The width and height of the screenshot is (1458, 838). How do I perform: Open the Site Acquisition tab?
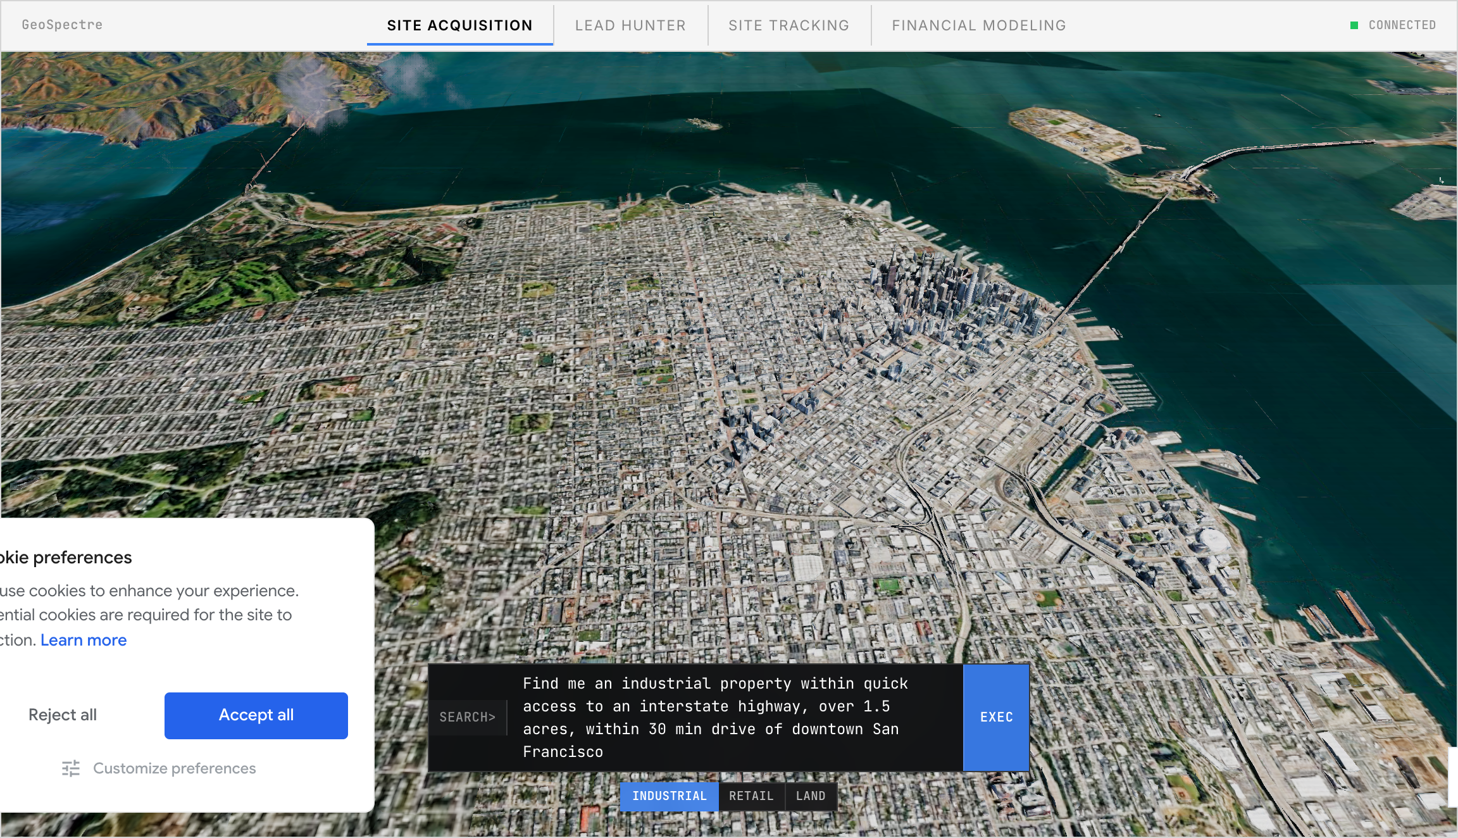459,25
